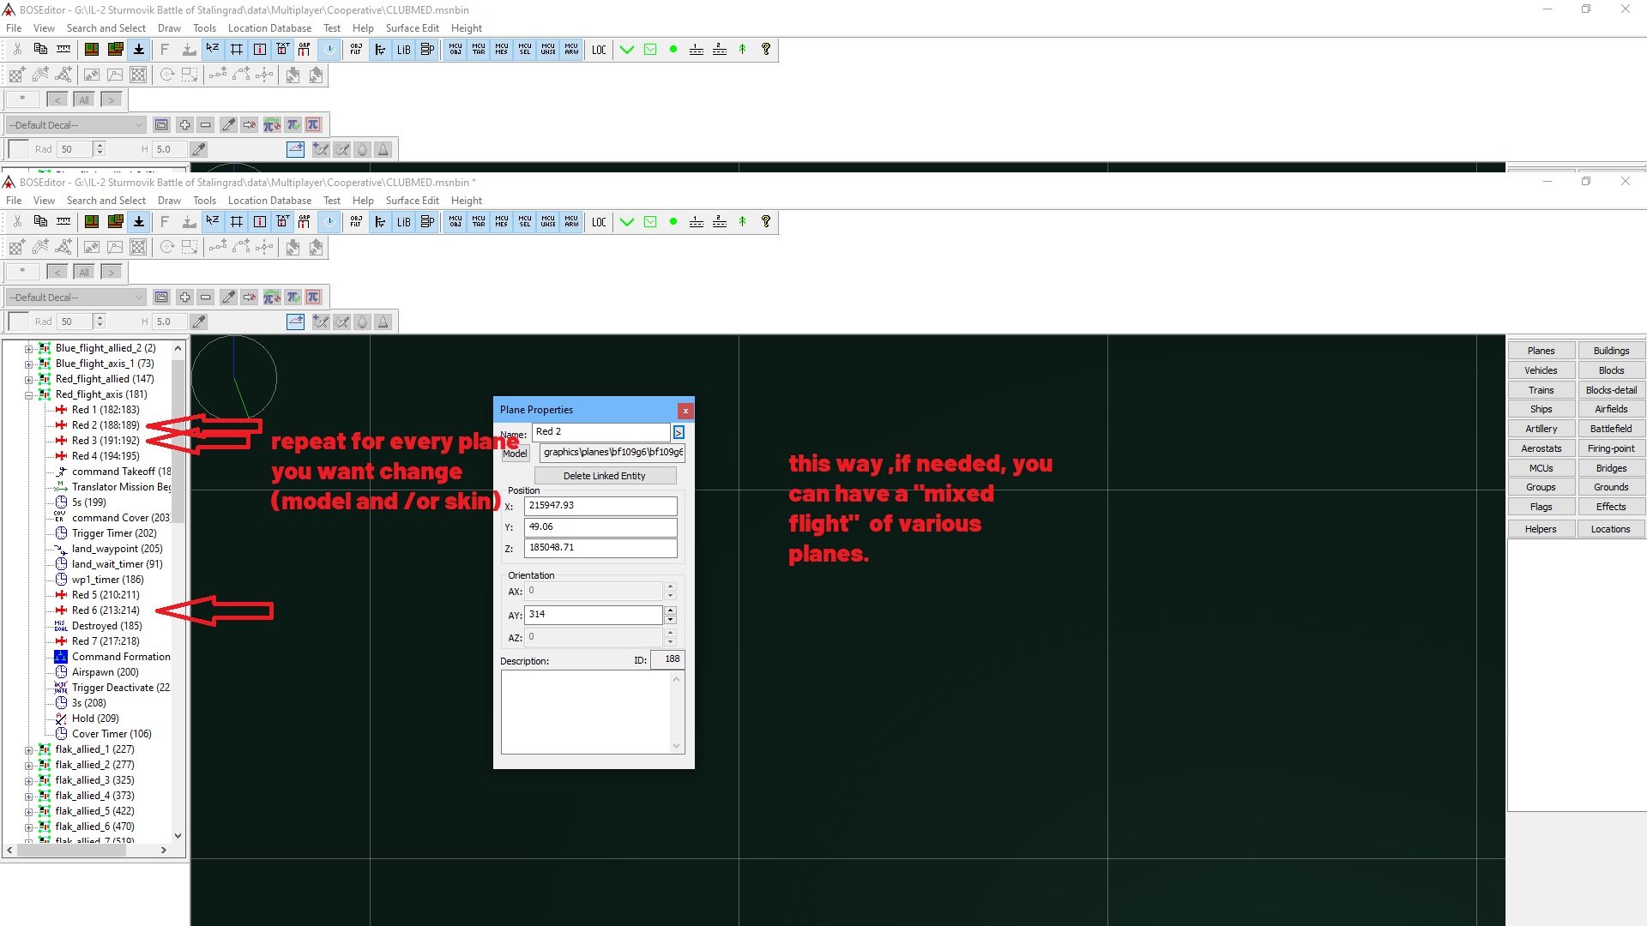Click the eyedropper icon beside H field, lower window
This screenshot has height=926, width=1647.
click(199, 322)
